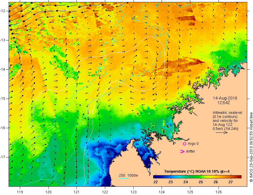Click longitude axis label 123
Image resolution: width=253 pixels, height=195 pixels.
[133, 192]
